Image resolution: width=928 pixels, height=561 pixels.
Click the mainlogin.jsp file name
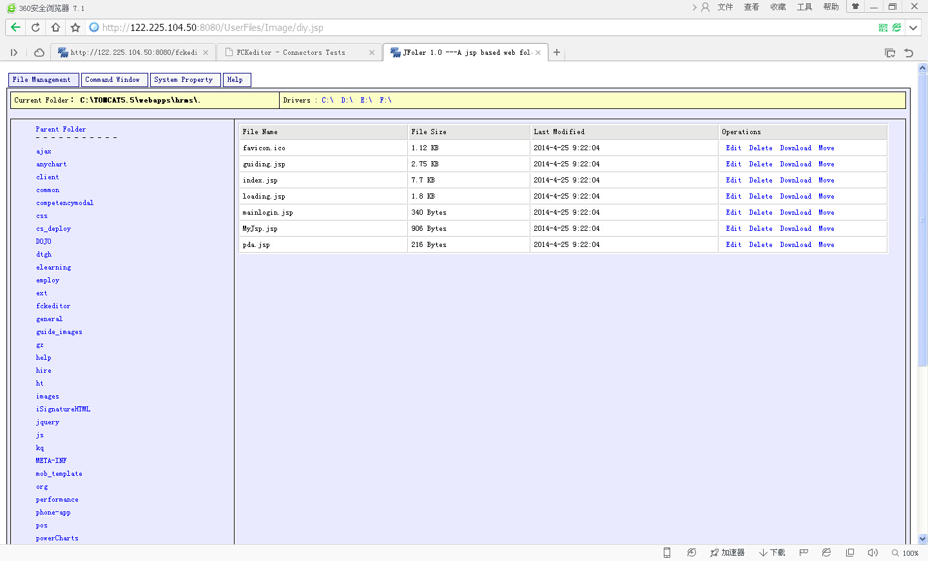[x=267, y=213]
